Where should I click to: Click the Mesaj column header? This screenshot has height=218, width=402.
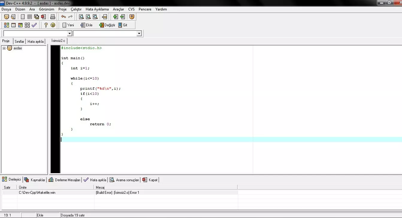166,187
